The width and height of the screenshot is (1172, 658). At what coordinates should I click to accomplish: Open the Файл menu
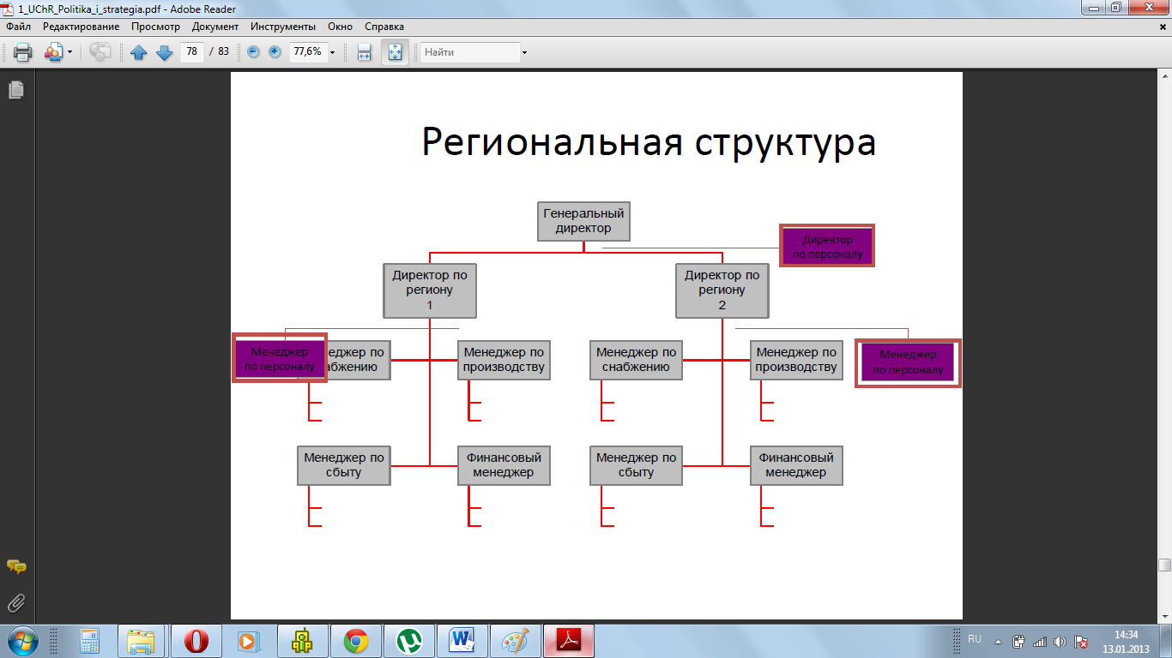click(x=18, y=27)
